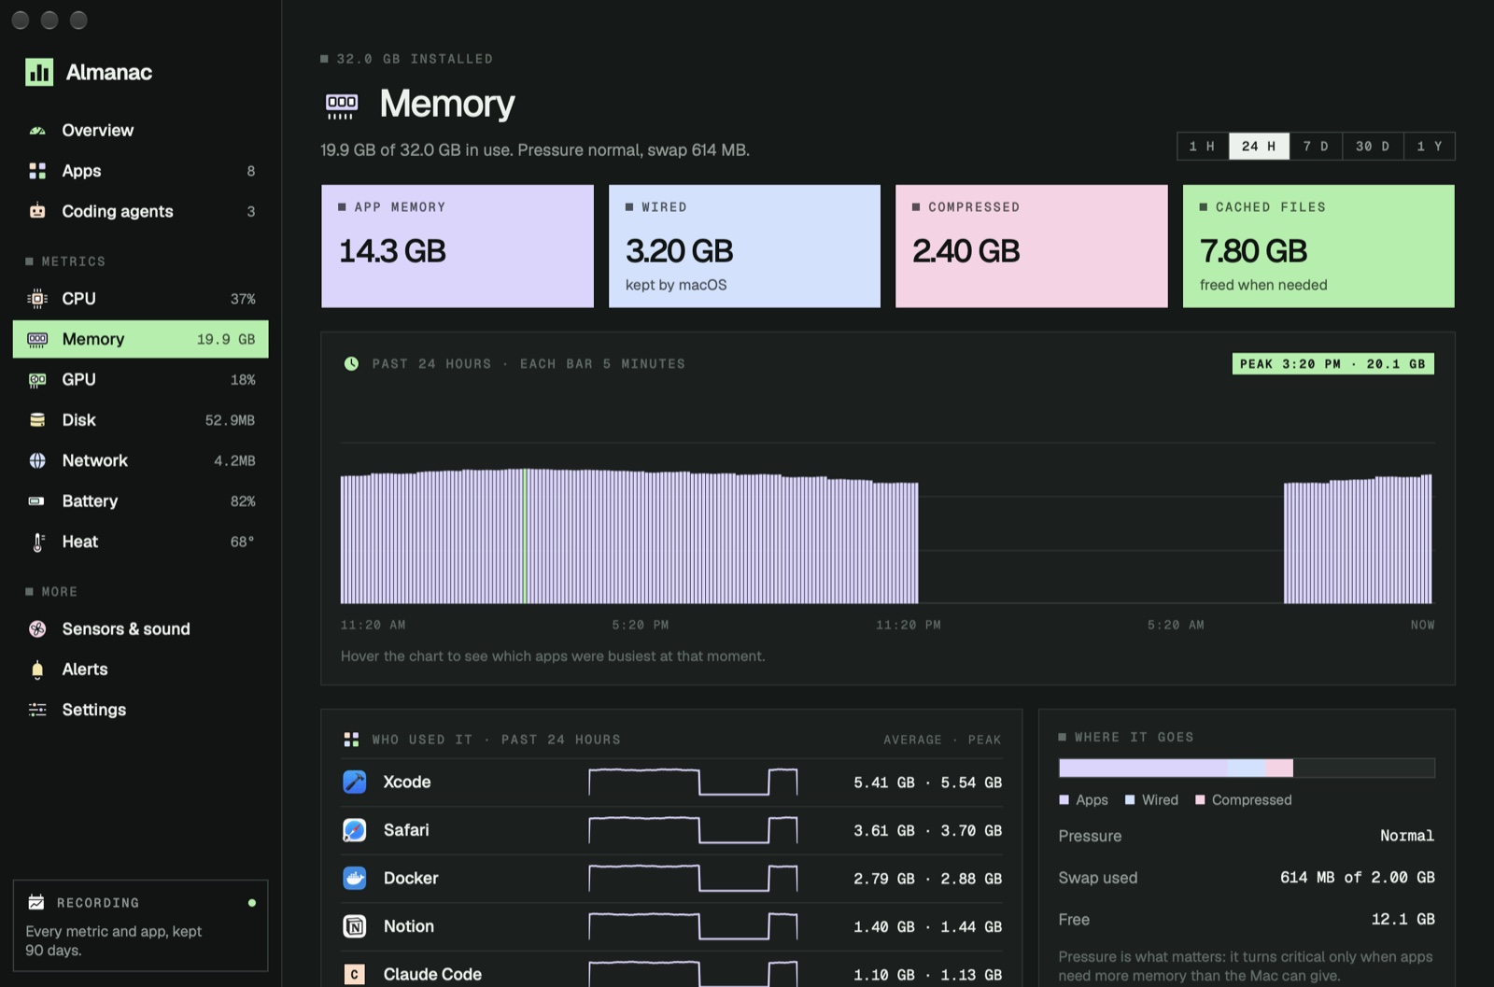Click the Apps legend color swatch

point(1064,800)
